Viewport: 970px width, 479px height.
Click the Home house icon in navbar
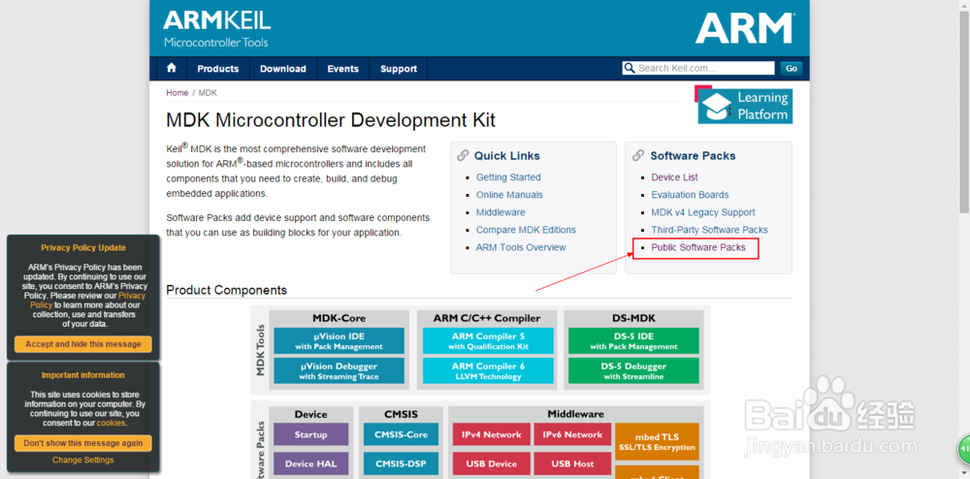pyautogui.click(x=172, y=69)
